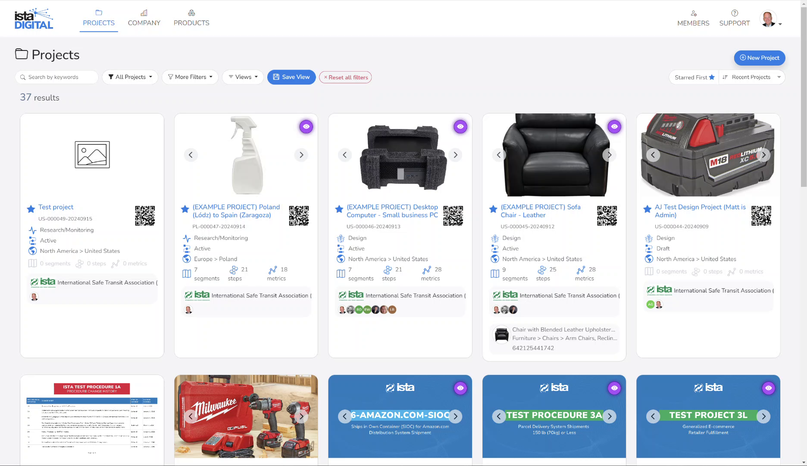Show previous image on Test Procedure 3A card
Screen dimensions: 807x466
(499, 416)
